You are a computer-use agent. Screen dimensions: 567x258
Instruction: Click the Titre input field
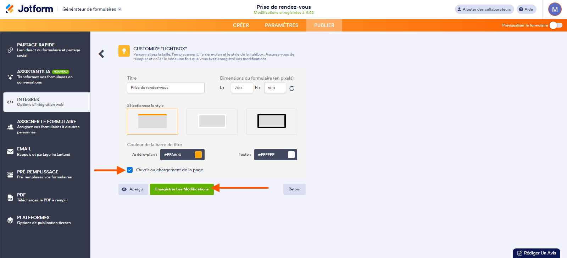(x=166, y=88)
